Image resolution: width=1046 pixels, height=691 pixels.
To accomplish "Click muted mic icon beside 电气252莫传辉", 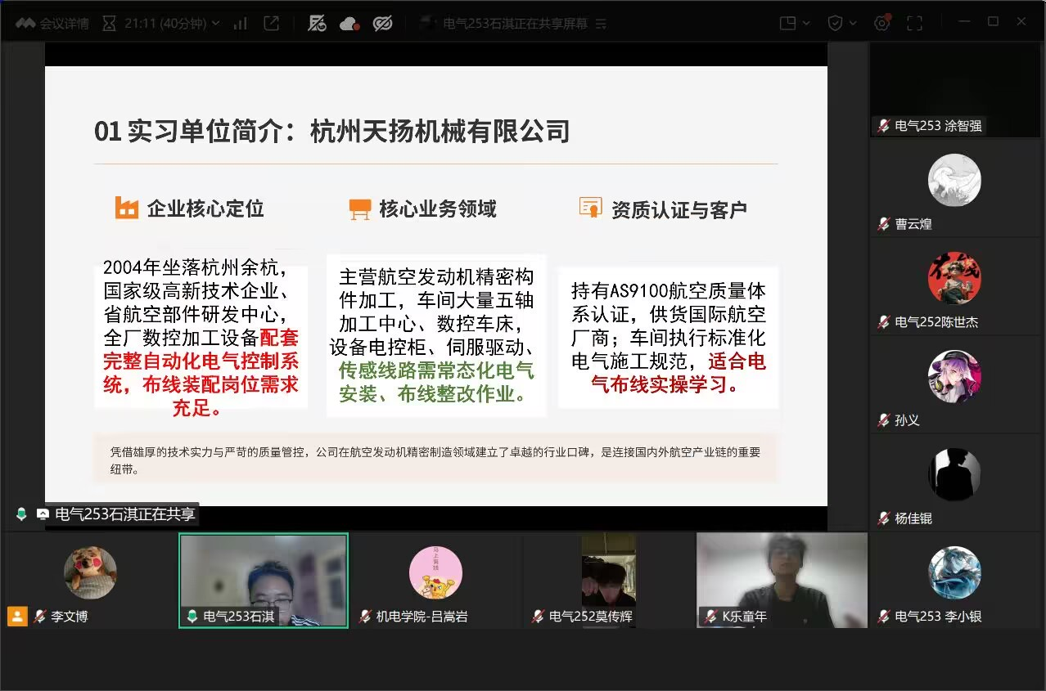I will [x=537, y=617].
